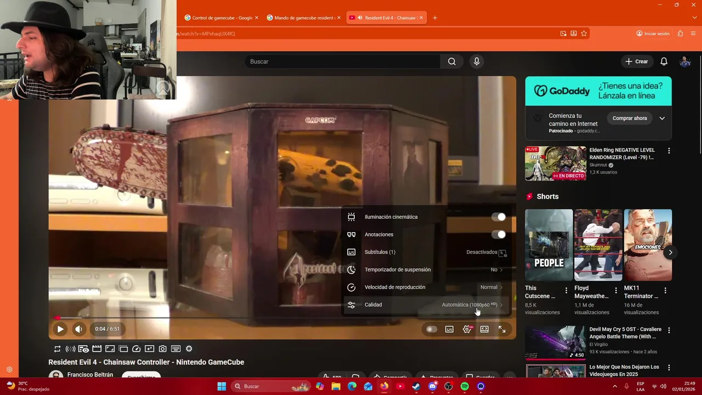Click the screenshot camera icon below video

pos(163,348)
